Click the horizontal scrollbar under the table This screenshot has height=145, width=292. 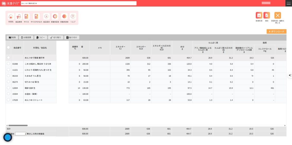pyautogui.click(x=18, y=125)
